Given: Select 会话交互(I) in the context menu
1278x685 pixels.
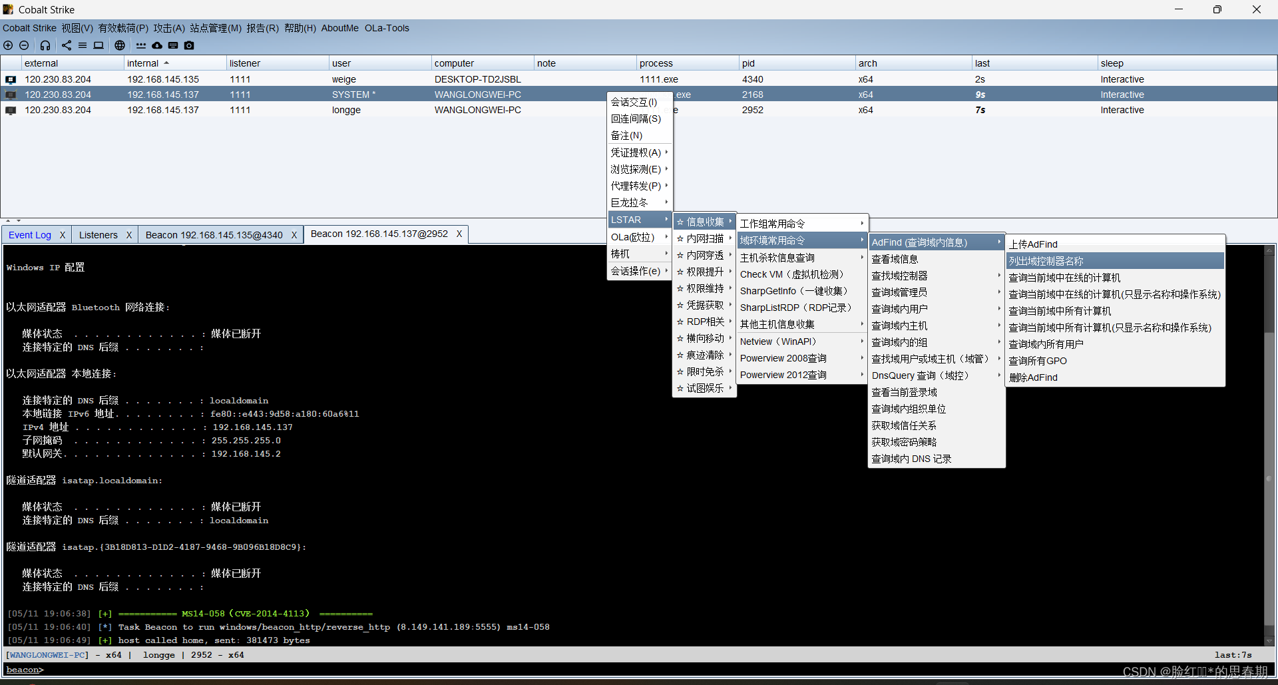Looking at the screenshot, I should [x=640, y=102].
